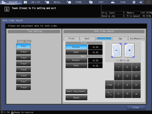Open the language globe icon
Image resolution: width=152 pixels, height=114 pixels.
[134, 2]
